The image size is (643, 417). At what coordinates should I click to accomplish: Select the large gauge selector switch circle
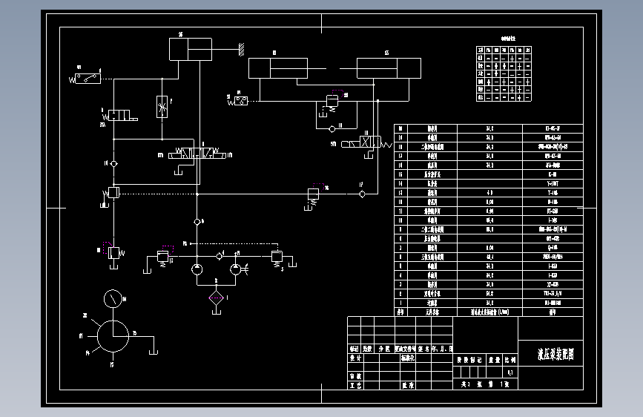(113, 336)
